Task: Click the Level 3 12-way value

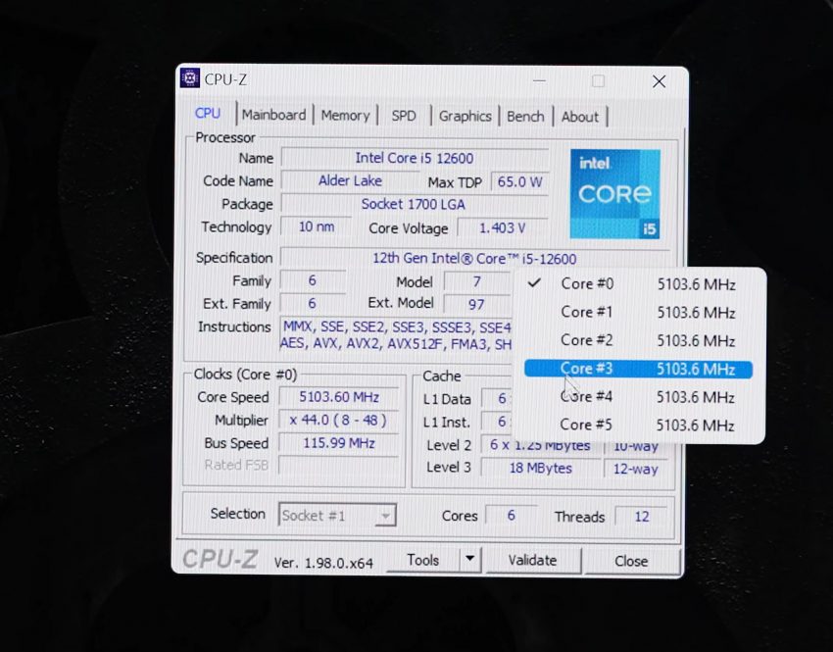Action: pos(635,470)
